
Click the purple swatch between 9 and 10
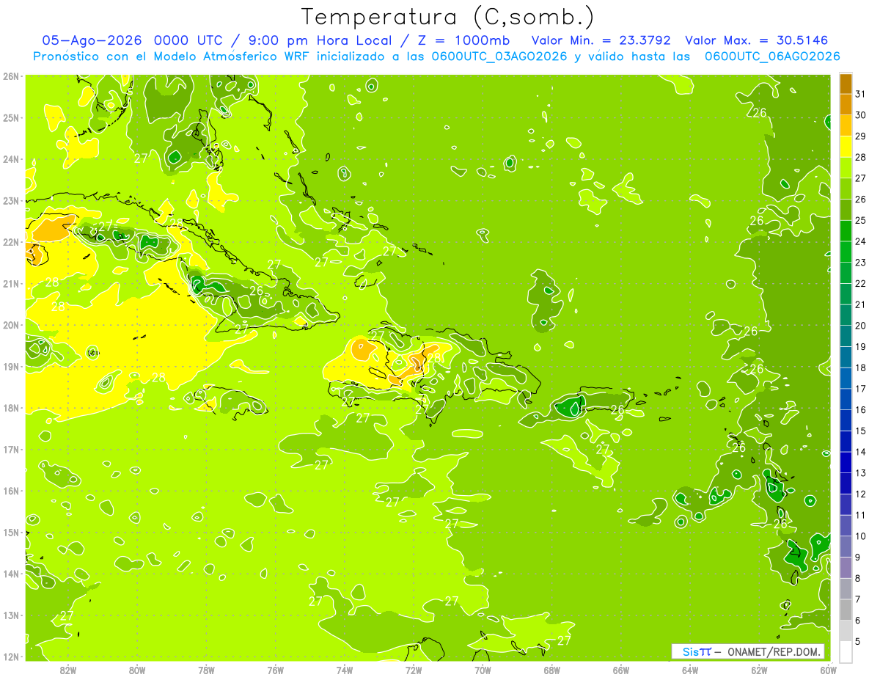[846, 546]
